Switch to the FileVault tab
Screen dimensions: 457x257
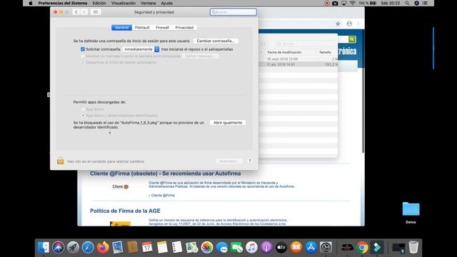[142, 27]
